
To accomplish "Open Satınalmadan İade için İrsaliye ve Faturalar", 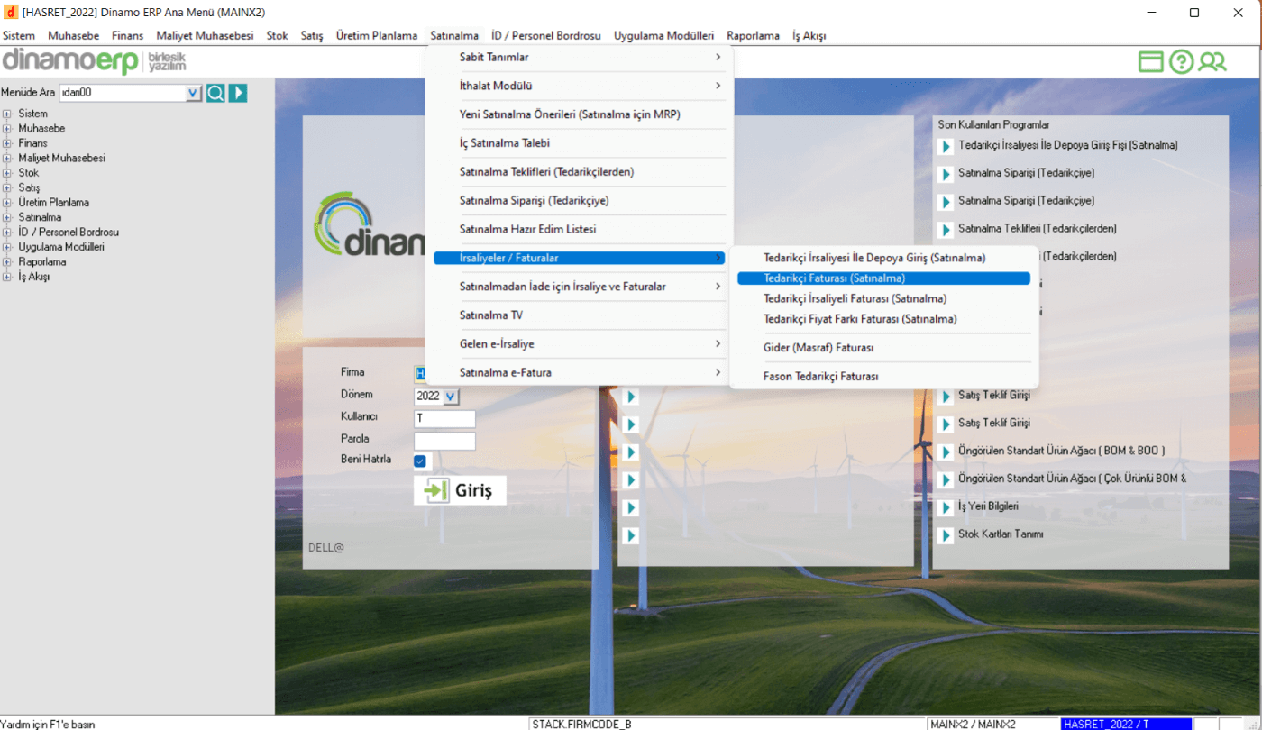I will [x=580, y=287].
